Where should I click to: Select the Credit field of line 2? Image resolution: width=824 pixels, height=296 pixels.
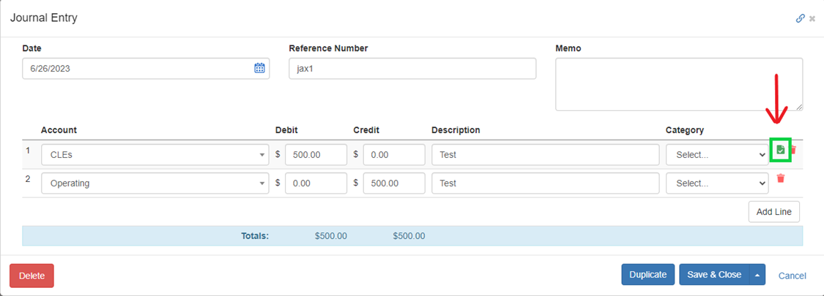pos(393,183)
